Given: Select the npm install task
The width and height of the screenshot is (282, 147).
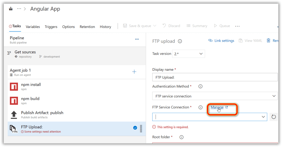Looking at the screenshot, I should pyautogui.click(x=77, y=86).
